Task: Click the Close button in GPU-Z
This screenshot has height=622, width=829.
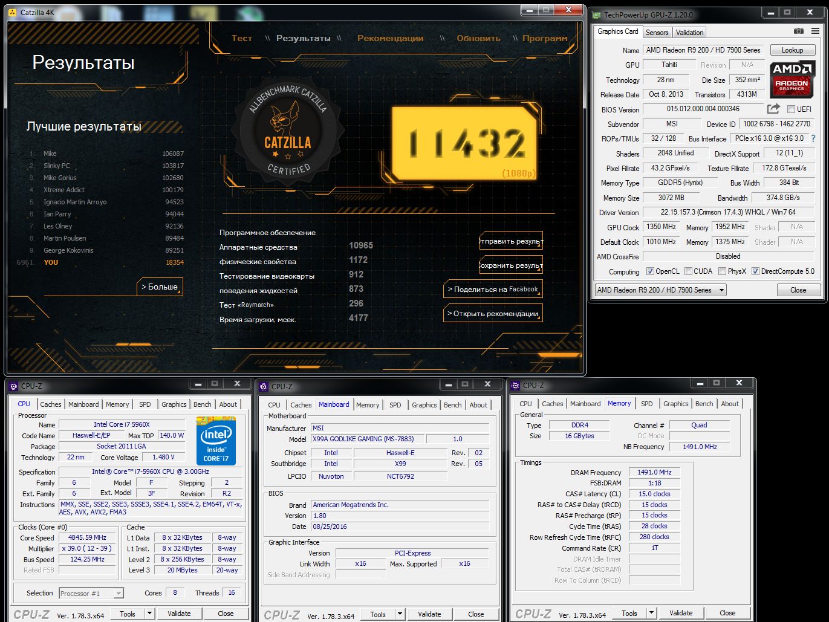Action: coord(798,290)
